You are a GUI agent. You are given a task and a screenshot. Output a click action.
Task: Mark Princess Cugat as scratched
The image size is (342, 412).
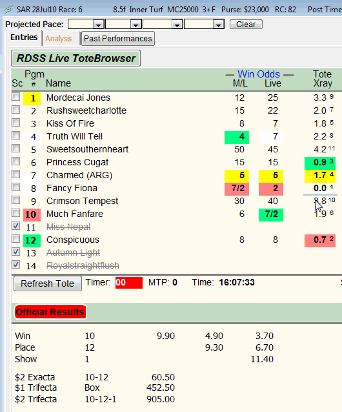(x=15, y=161)
